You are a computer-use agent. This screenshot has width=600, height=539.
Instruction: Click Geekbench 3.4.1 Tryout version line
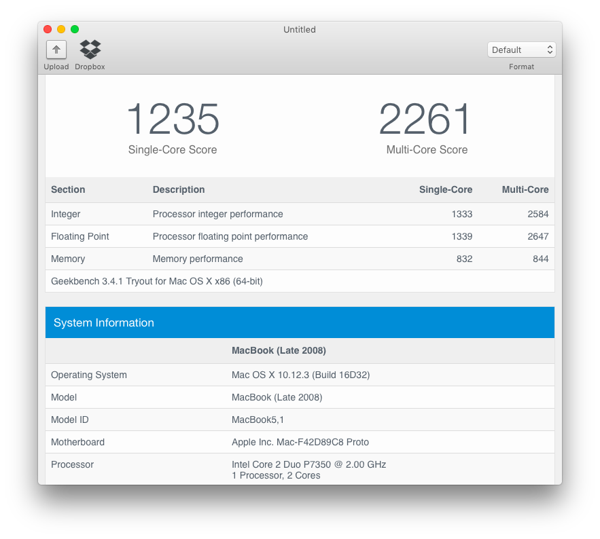pyautogui.click(x=157, y=281)
